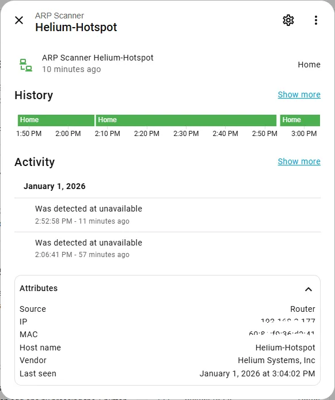Click the January 1, 2026 date heading
The width and height of the screenshot is (335, 400).
point(55,186)
